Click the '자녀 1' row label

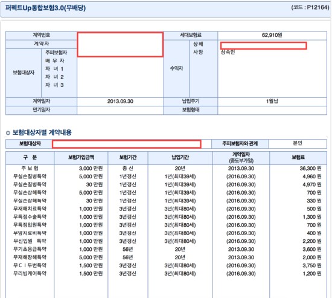pos(54,69)
